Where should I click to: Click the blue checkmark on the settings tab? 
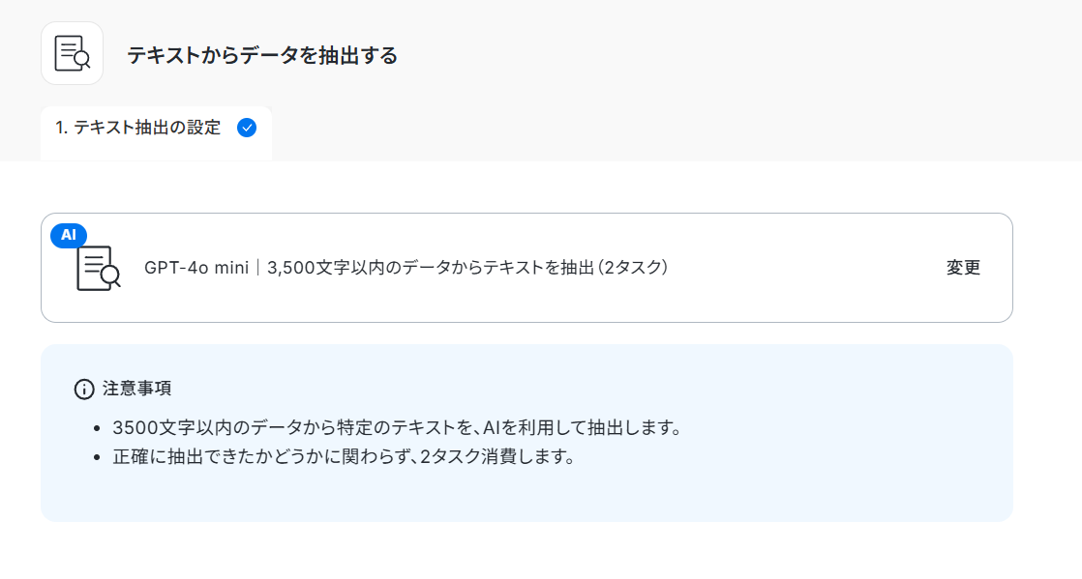coord(247,128)
